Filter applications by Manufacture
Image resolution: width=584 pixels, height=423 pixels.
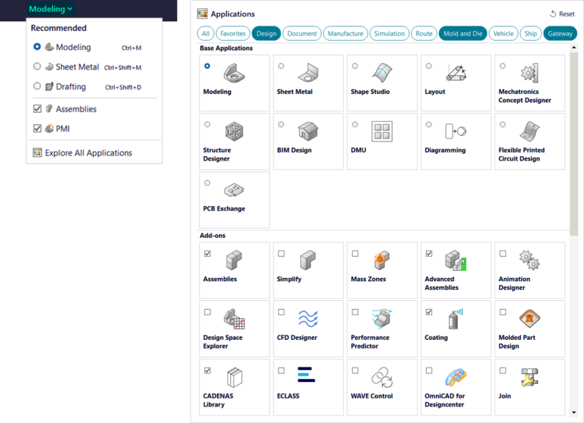click(345, 33)
